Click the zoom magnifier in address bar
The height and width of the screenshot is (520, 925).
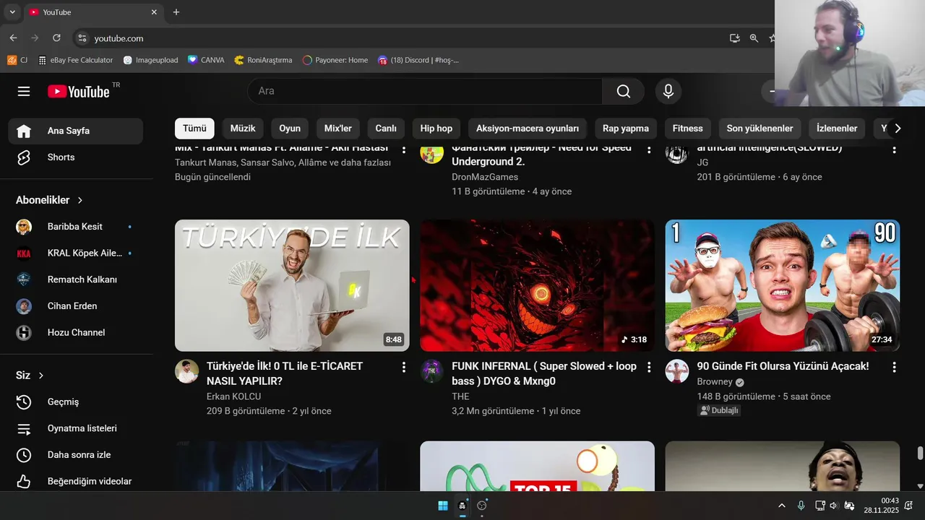[x=754, y=38]
